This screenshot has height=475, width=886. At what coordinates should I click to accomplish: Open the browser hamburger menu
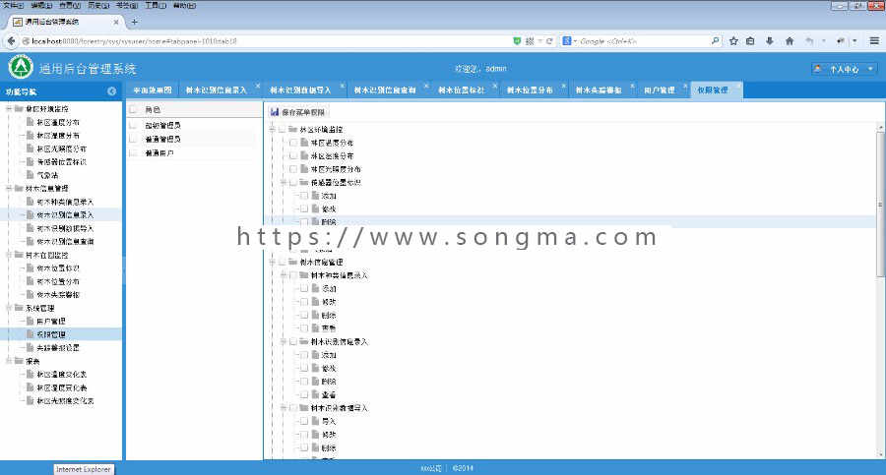point(874,40)
